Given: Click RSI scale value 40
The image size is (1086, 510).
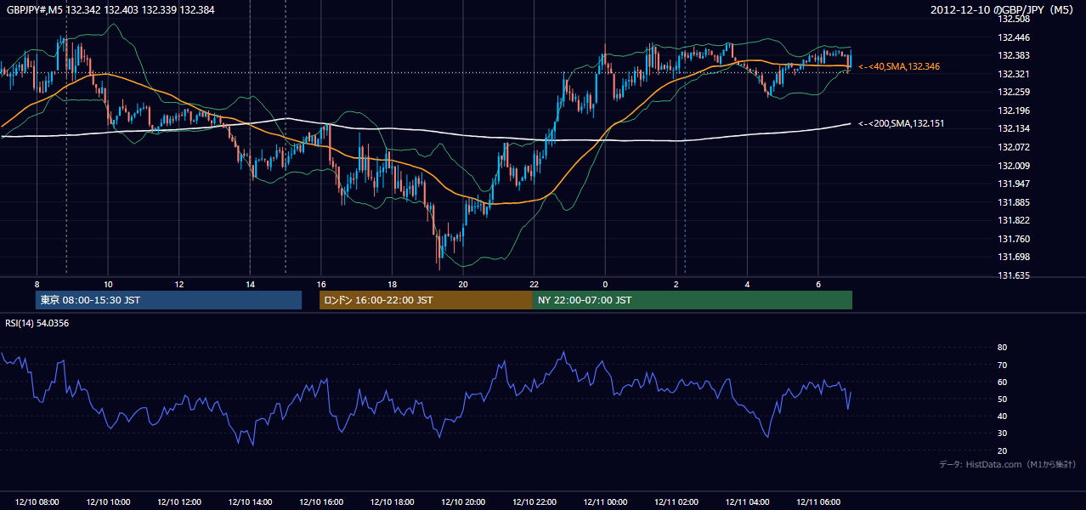Looking at the screenshot, I should pos(1002,416).
